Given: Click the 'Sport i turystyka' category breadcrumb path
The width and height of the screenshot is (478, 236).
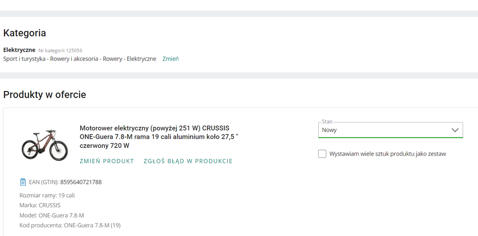Looking at the screenshot, I should point(79,59).
